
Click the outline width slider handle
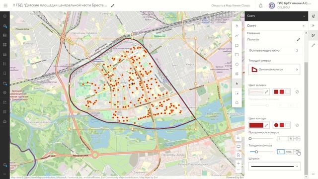click(x=256, y=152)
